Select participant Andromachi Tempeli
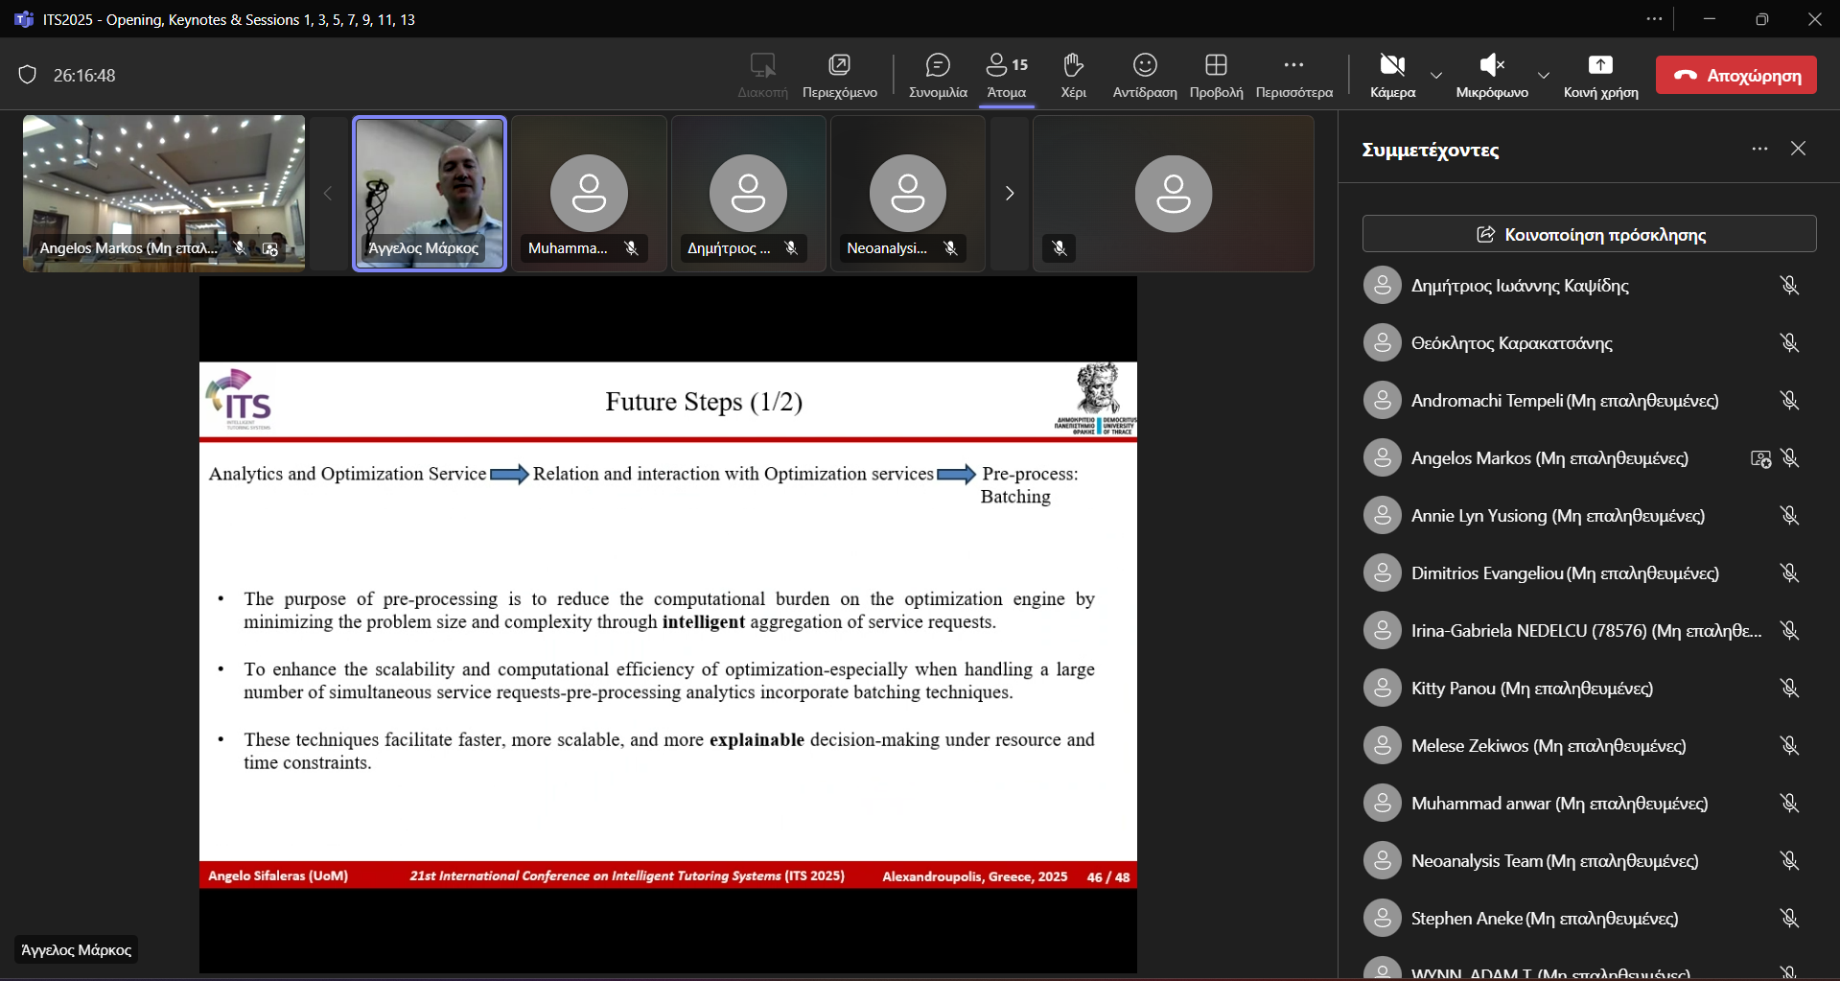 coord(1589,400)
